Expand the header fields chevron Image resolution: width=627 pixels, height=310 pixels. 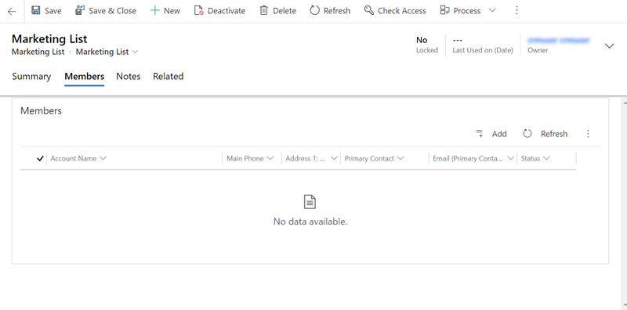(x=609, y=46)
